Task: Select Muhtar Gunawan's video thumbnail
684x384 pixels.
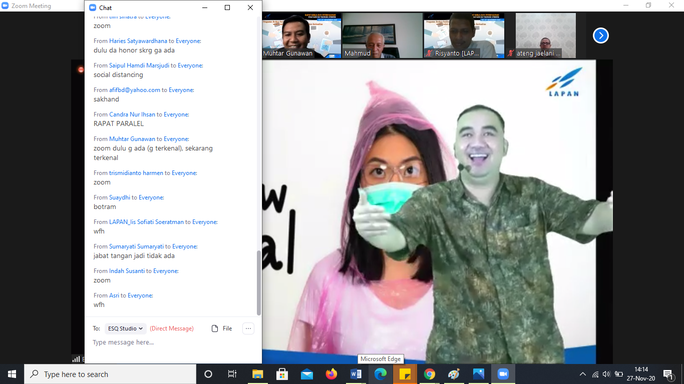Action: pyautogui.click(x=301, y=35)
